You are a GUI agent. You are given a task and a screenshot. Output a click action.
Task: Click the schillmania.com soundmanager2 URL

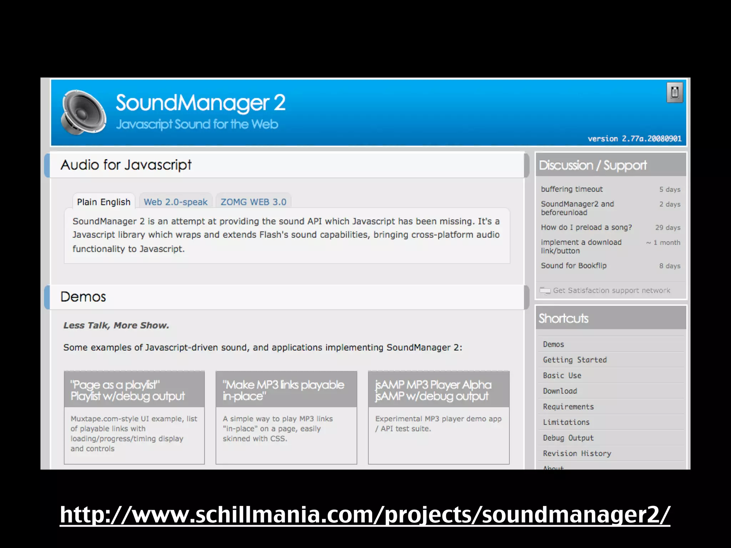365,514
